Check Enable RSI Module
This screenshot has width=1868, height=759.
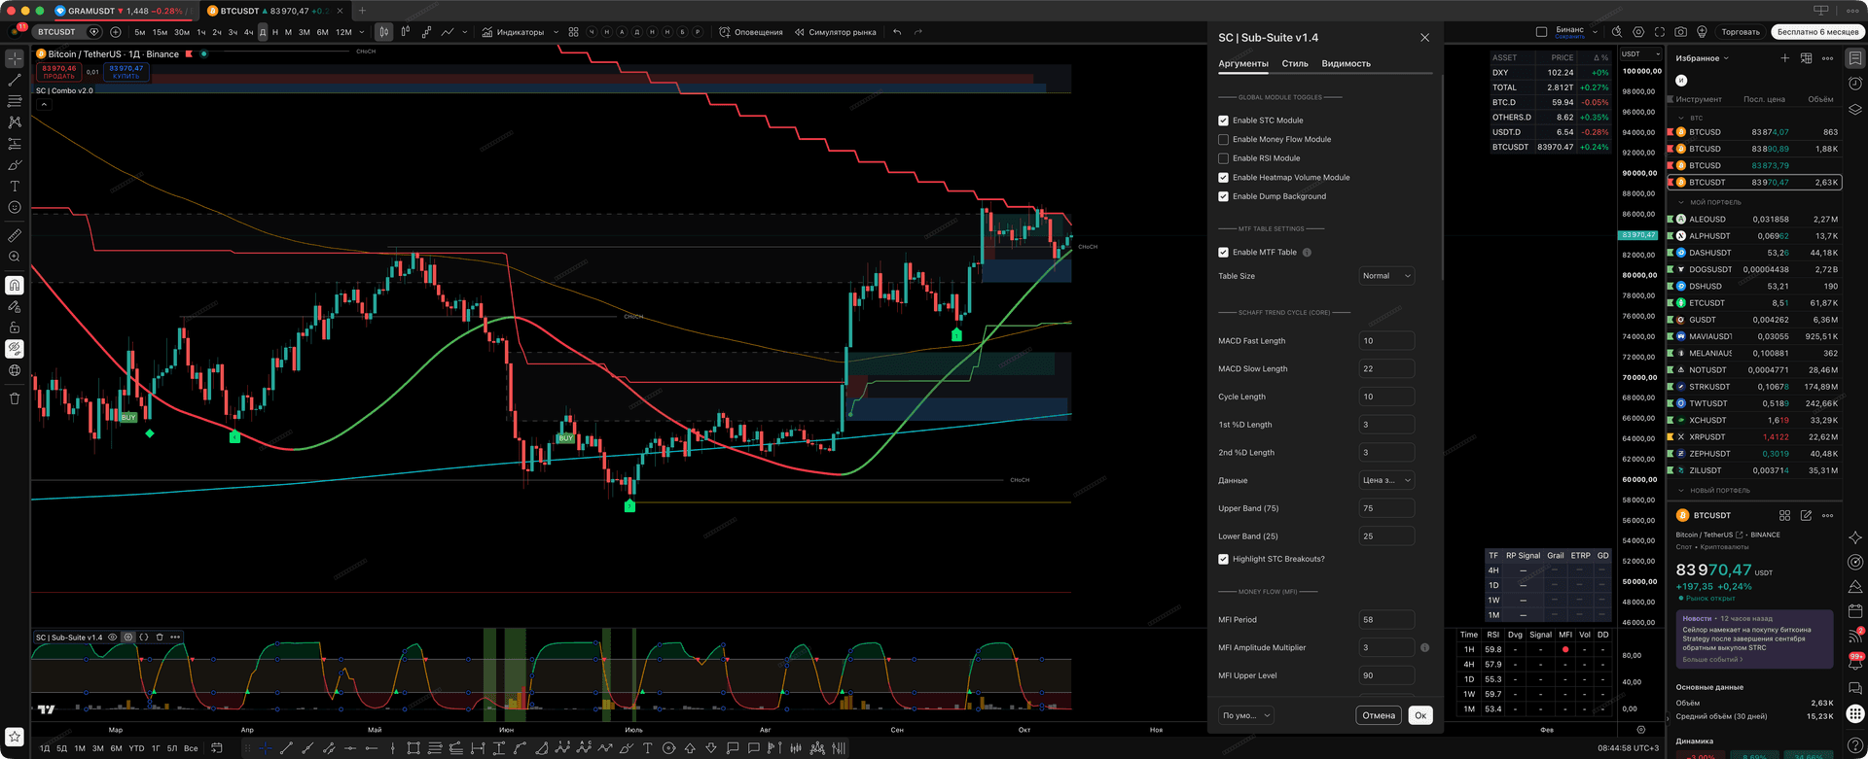point(1223,158)
